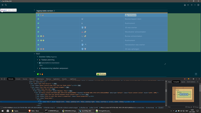Enable Group in Computed pane
This screenshot has height=113, width=201.
click(194, 107)
